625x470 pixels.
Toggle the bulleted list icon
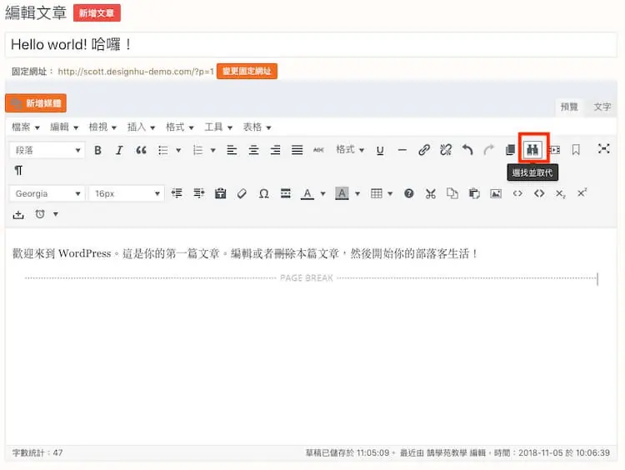(163, 150)
